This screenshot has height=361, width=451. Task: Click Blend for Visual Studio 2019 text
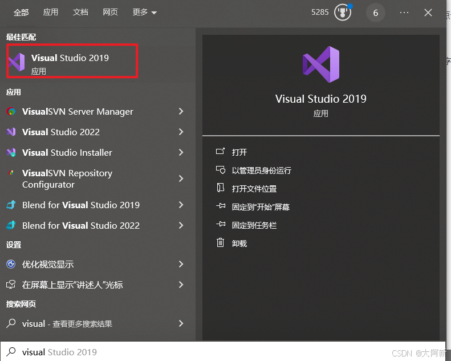point(81,205)
